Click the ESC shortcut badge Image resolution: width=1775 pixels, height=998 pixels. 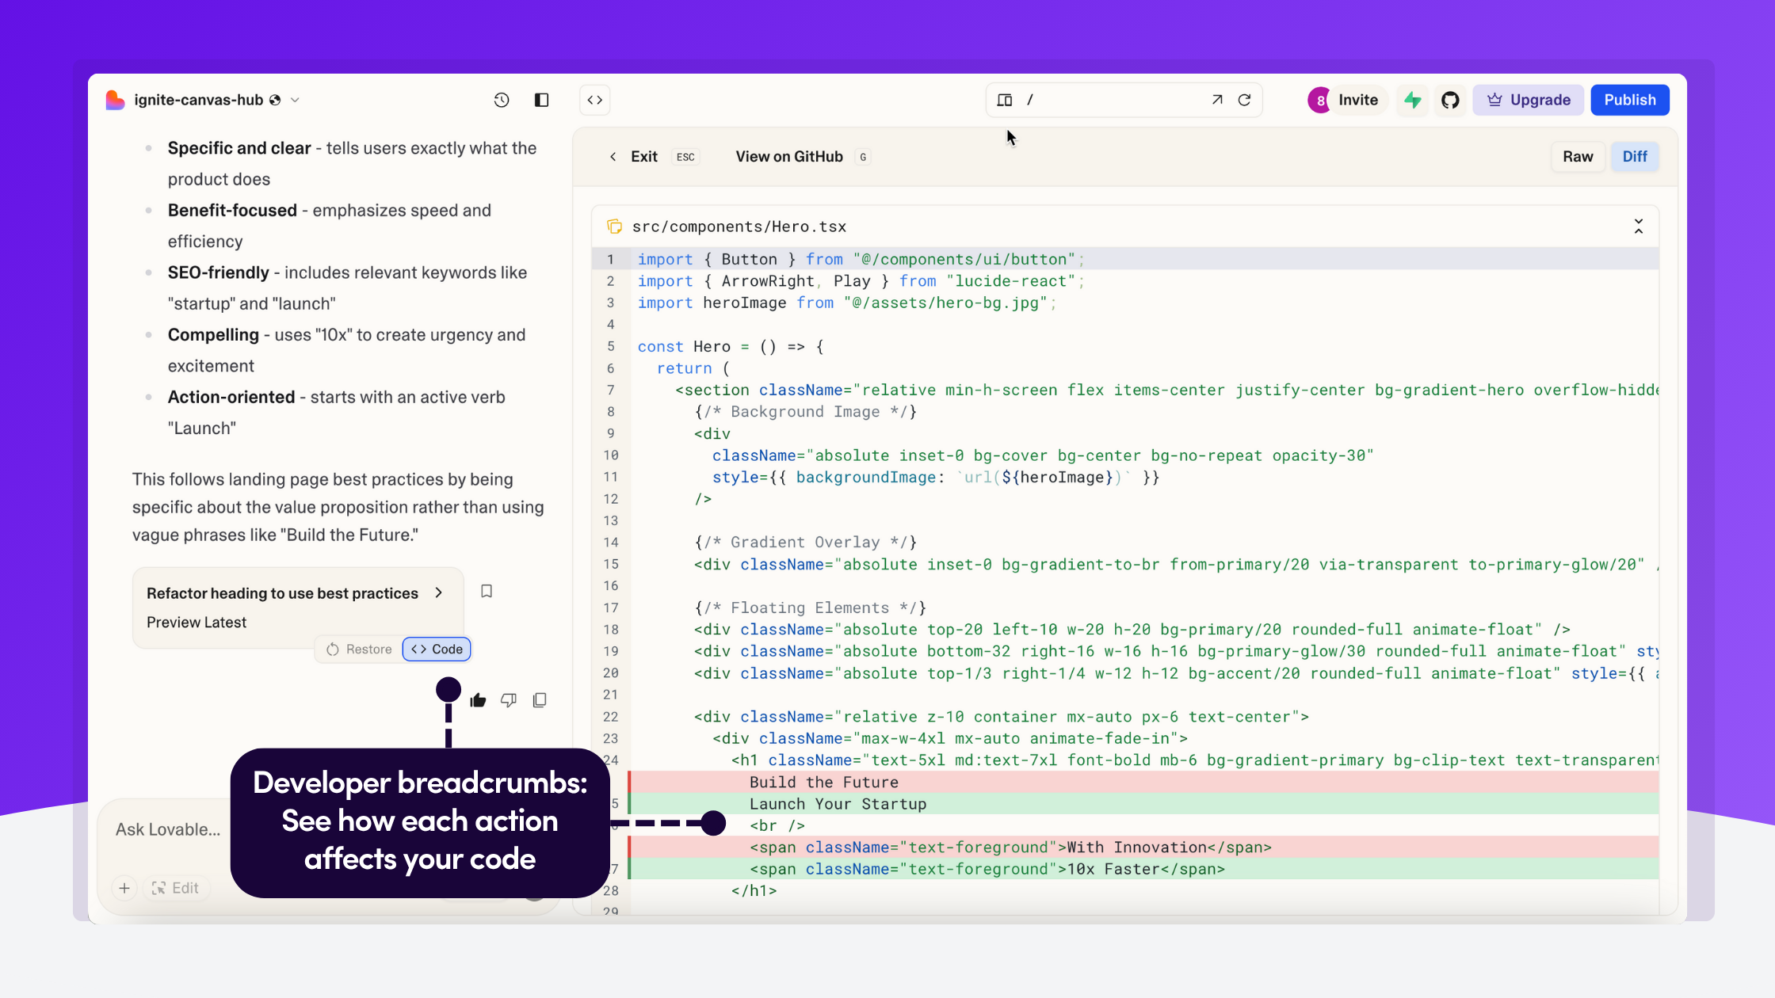tap(685, 157)
